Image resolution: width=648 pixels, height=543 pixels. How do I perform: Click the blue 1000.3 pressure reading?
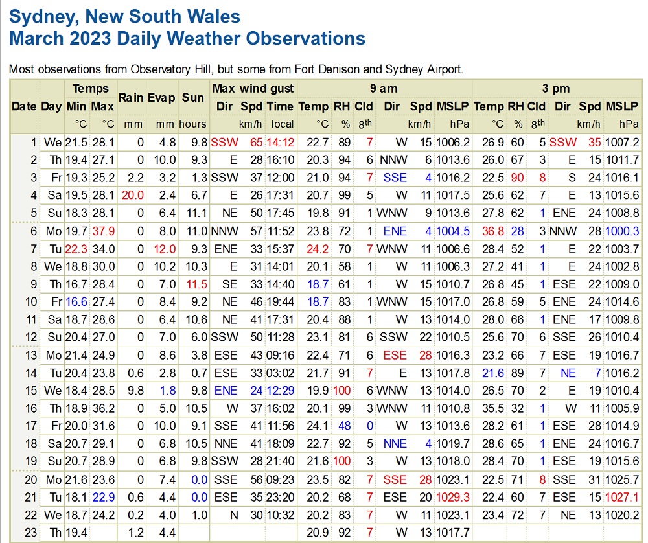(x=623, y=231)
